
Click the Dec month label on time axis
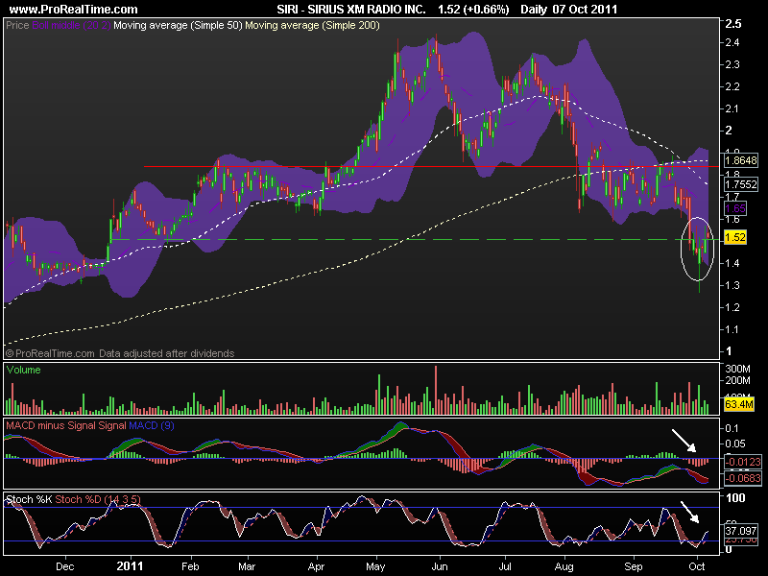click(64, 566)
